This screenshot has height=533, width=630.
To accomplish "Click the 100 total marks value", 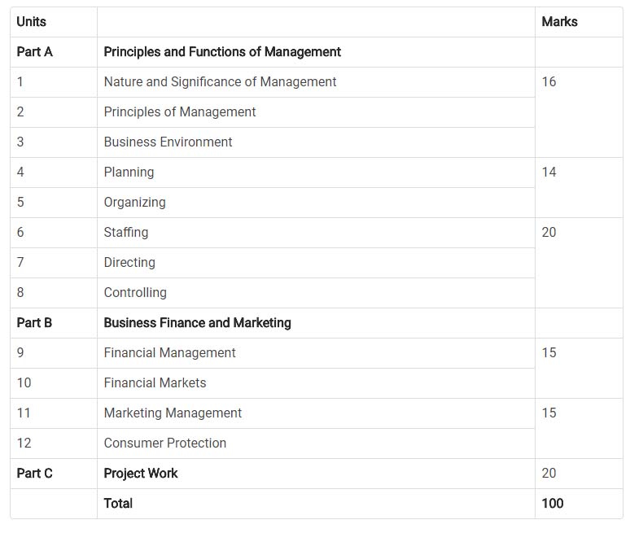I will click(x=553, y=504).
